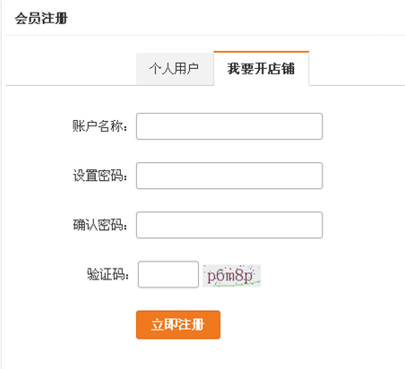Focus the 账户名称 input field

(x=229, y=126)
